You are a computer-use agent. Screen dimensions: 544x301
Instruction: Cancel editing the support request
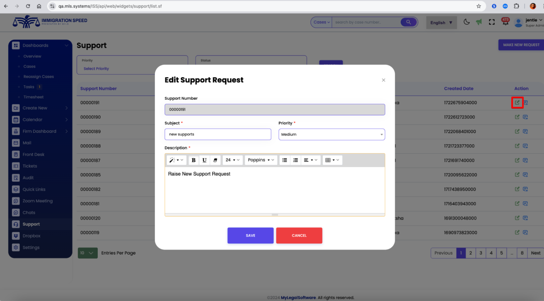pyautogui.click(x=299, y=235)
